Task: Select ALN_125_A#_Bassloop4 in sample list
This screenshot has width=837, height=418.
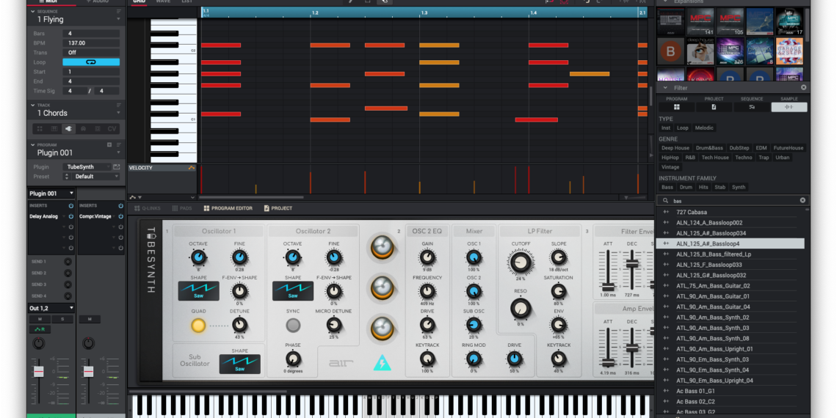Action: pos(731,243)
